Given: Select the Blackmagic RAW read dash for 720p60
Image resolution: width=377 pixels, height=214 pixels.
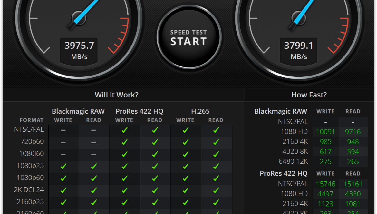Looking at the screenshot, I should [x=94, y=142].
